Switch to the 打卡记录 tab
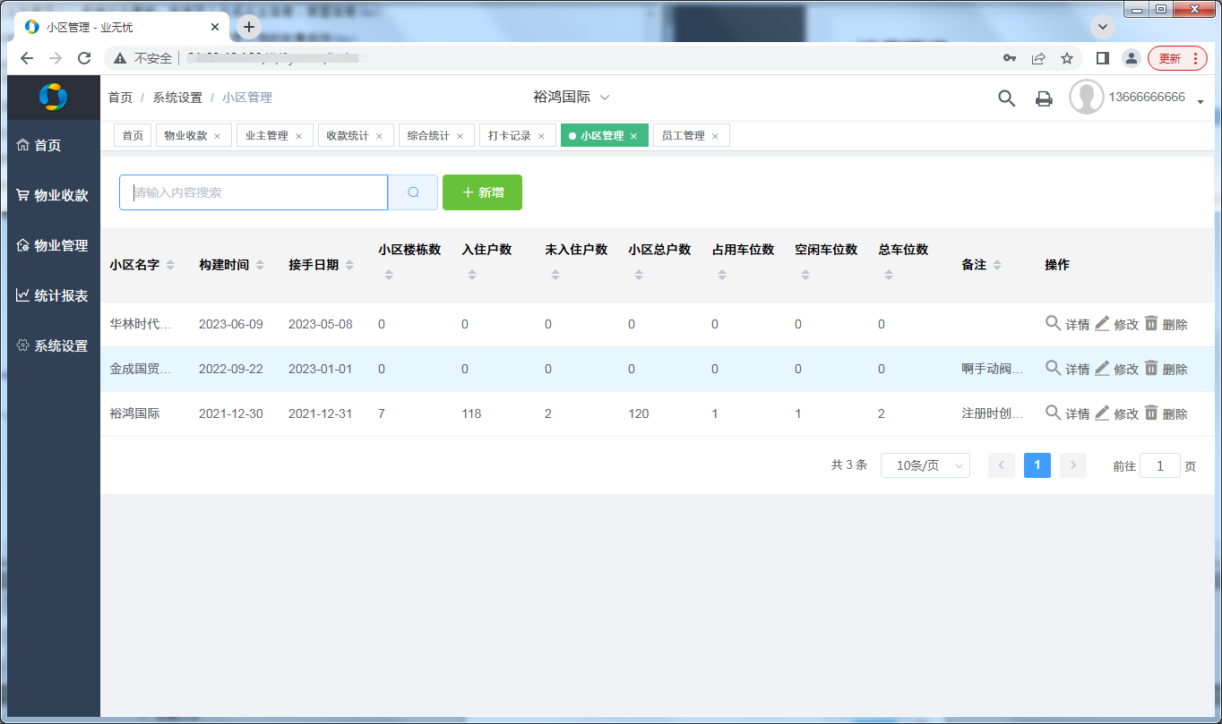This screenshot has width=1222, height=724. [x=510, y=136]
